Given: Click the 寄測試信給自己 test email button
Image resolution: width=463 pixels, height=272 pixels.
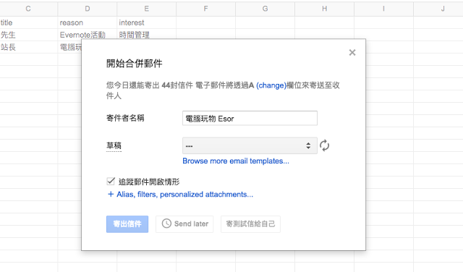Looking at the screenshot, I should (x=250, y=224).
